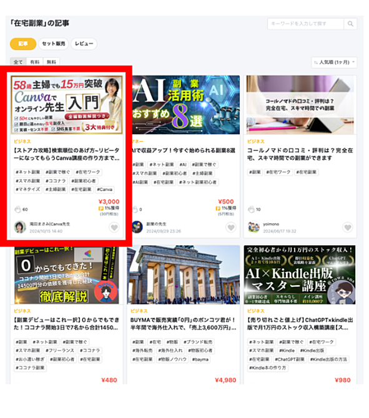Open the 人気順 (1ヶ月) sort dropdown
This screenshot has height=418, width=369.
(x=334, y=62)
